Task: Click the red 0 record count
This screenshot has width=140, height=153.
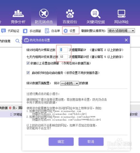Action: pos(10,108)
